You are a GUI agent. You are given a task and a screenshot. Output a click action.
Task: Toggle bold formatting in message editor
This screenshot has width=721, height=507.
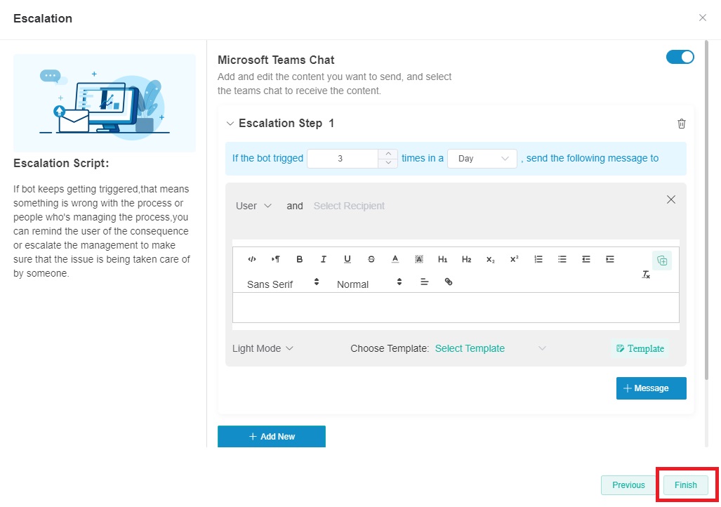click(x=300, y=259)
